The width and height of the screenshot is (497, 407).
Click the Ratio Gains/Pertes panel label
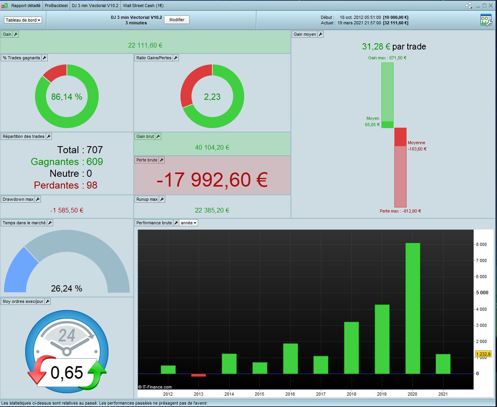click(153, 58)
